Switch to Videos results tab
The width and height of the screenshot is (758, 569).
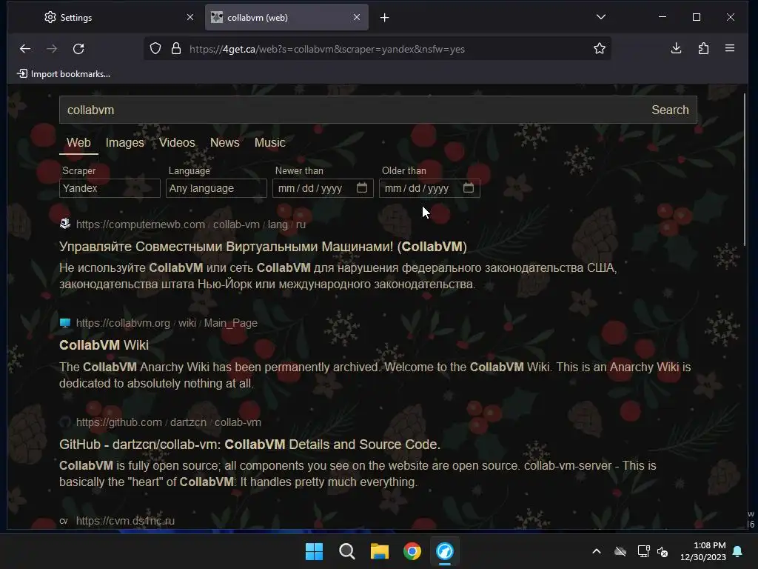pos(177,143)
